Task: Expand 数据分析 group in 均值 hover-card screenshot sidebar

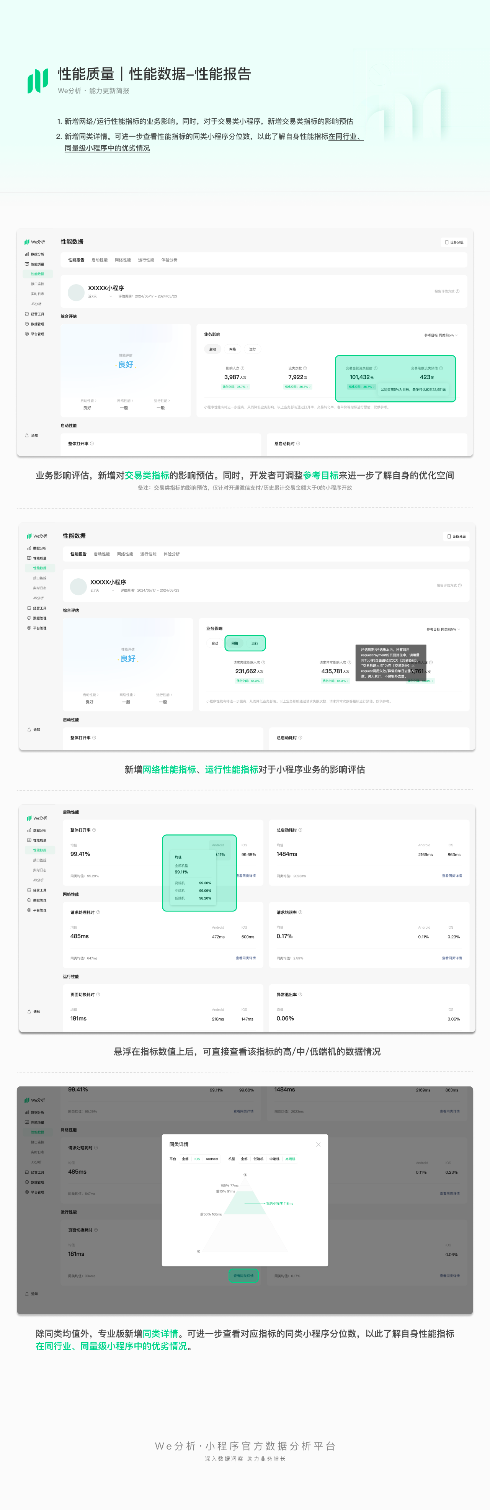Action: pyautogui.click(x=37, y=830)
